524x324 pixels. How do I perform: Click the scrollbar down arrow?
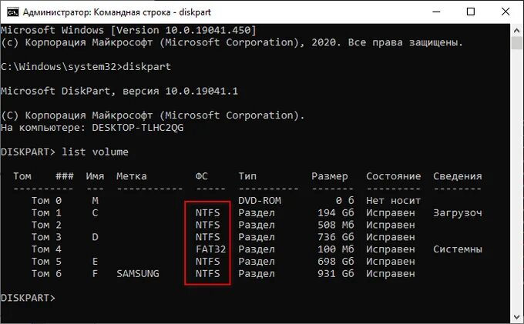pyautogui.click(x=516, y=316)
